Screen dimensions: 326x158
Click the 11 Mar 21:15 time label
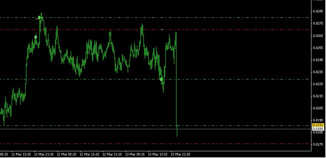point(44,154)
